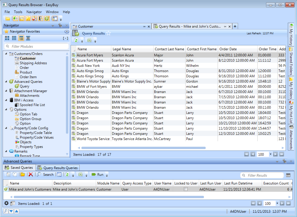Click Search button in Saved Queries toolbar

pyautogui.click(x=46, y=175)
